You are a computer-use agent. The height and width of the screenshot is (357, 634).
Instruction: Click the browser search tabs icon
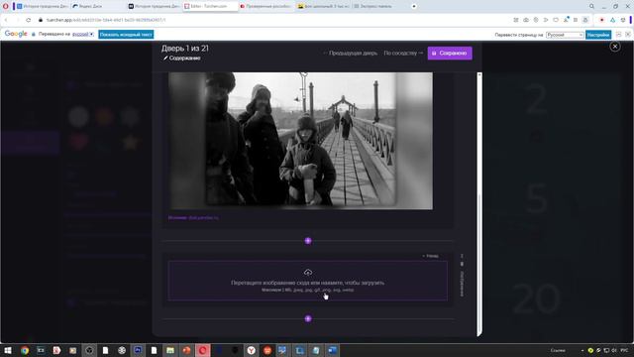click(x=591, y=6)
